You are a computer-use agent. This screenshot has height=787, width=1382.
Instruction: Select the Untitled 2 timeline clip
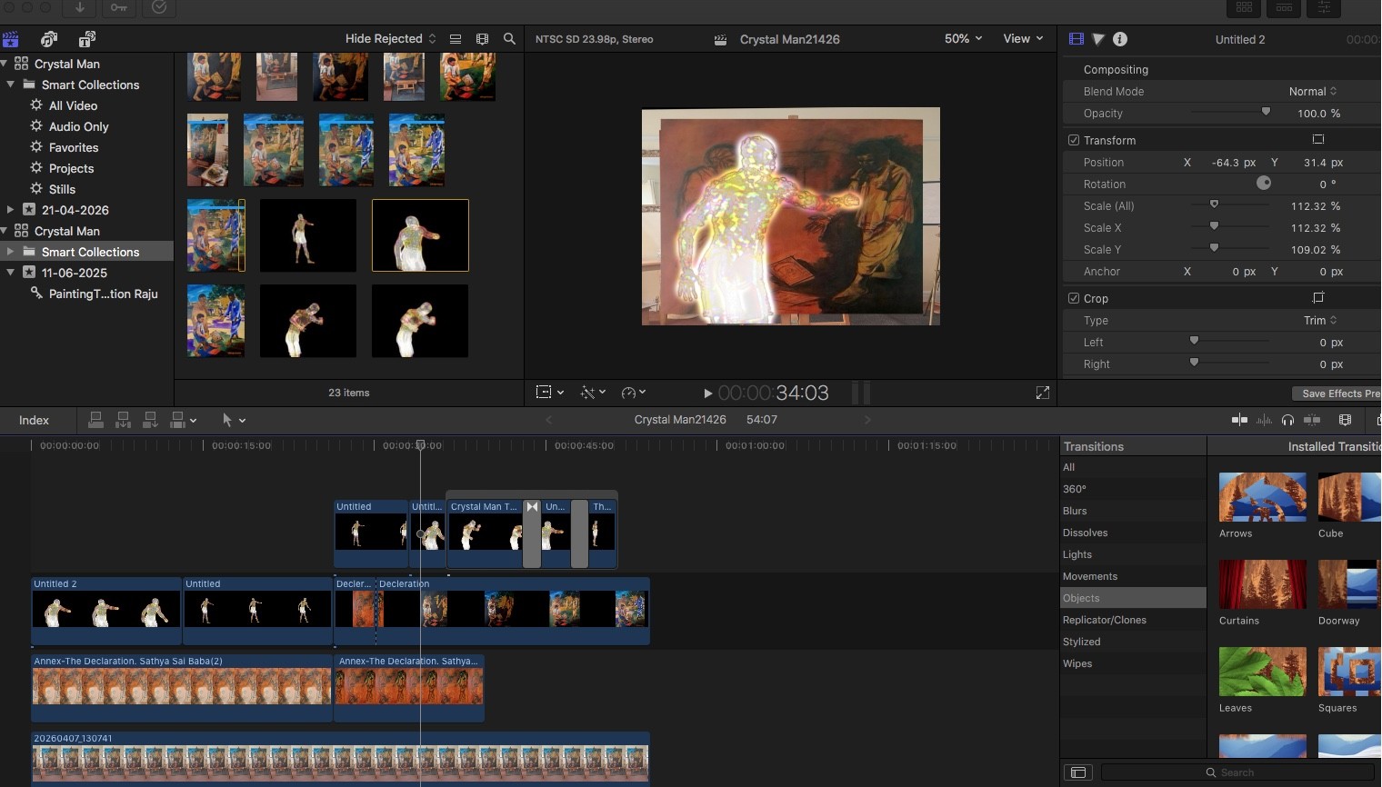pyautogui.click(x=106, y=611)
